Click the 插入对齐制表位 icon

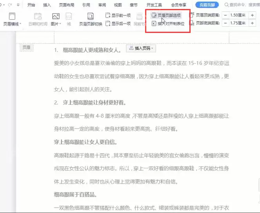(154, 24)
